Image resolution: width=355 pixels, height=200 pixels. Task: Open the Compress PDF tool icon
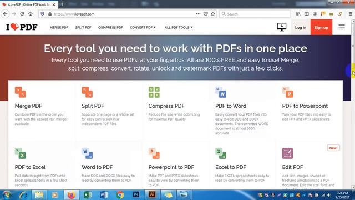(154, 92)
